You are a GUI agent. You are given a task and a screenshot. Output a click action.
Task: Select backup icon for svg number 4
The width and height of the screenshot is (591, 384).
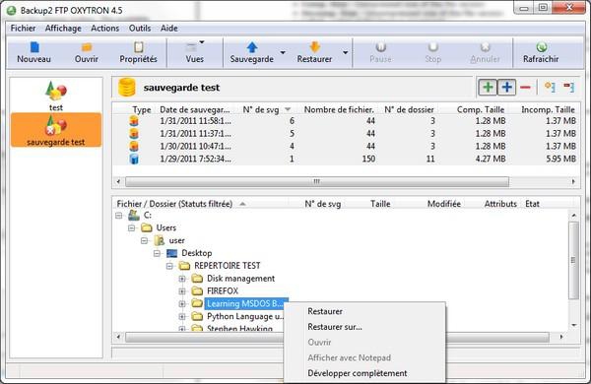point(134,146)
